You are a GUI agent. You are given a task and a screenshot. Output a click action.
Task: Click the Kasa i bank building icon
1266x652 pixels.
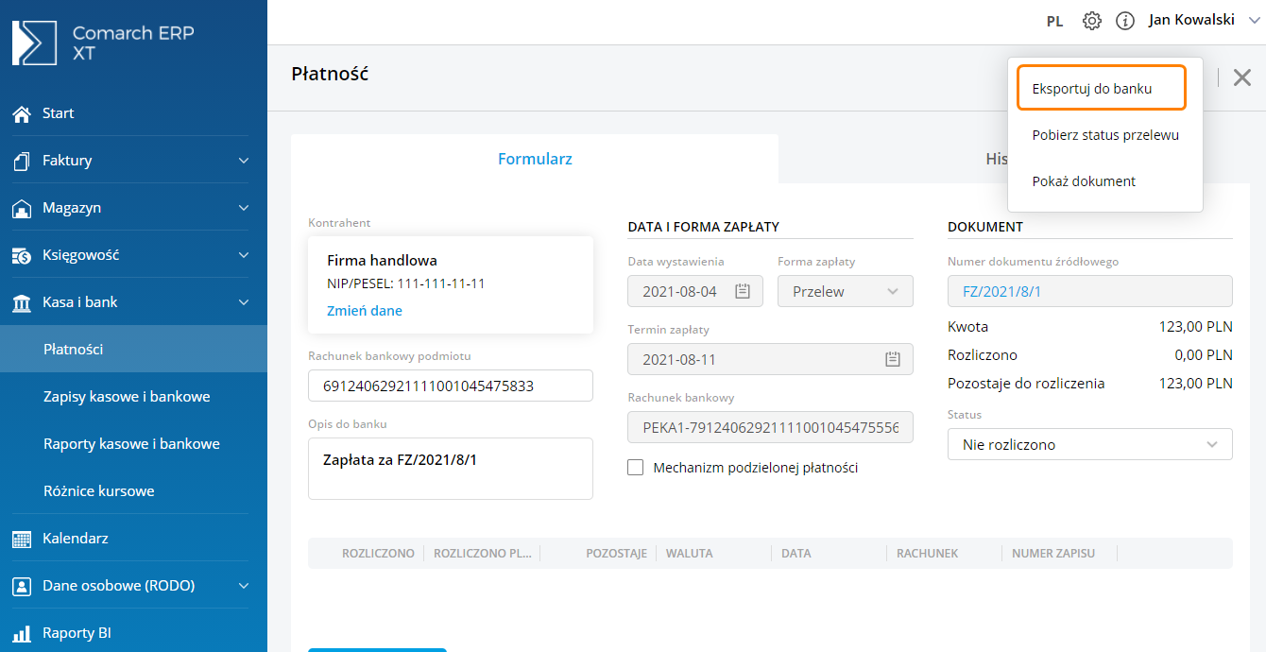click(x=22, y=302)
